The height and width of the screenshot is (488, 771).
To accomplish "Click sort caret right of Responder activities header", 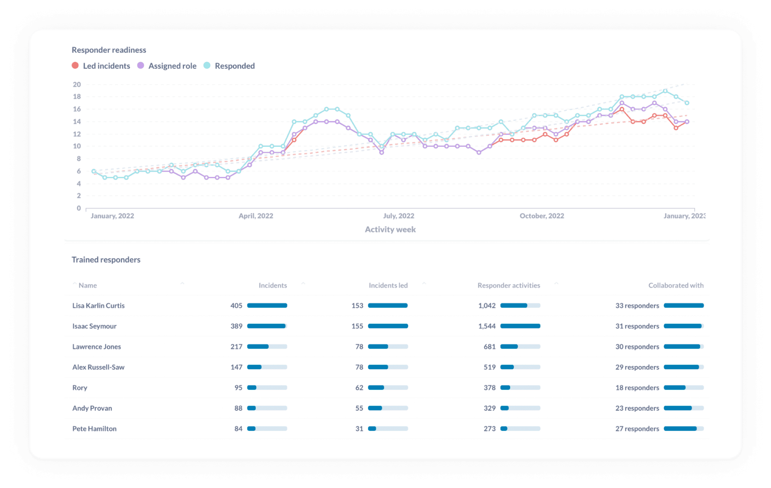I will coord(556,284).
